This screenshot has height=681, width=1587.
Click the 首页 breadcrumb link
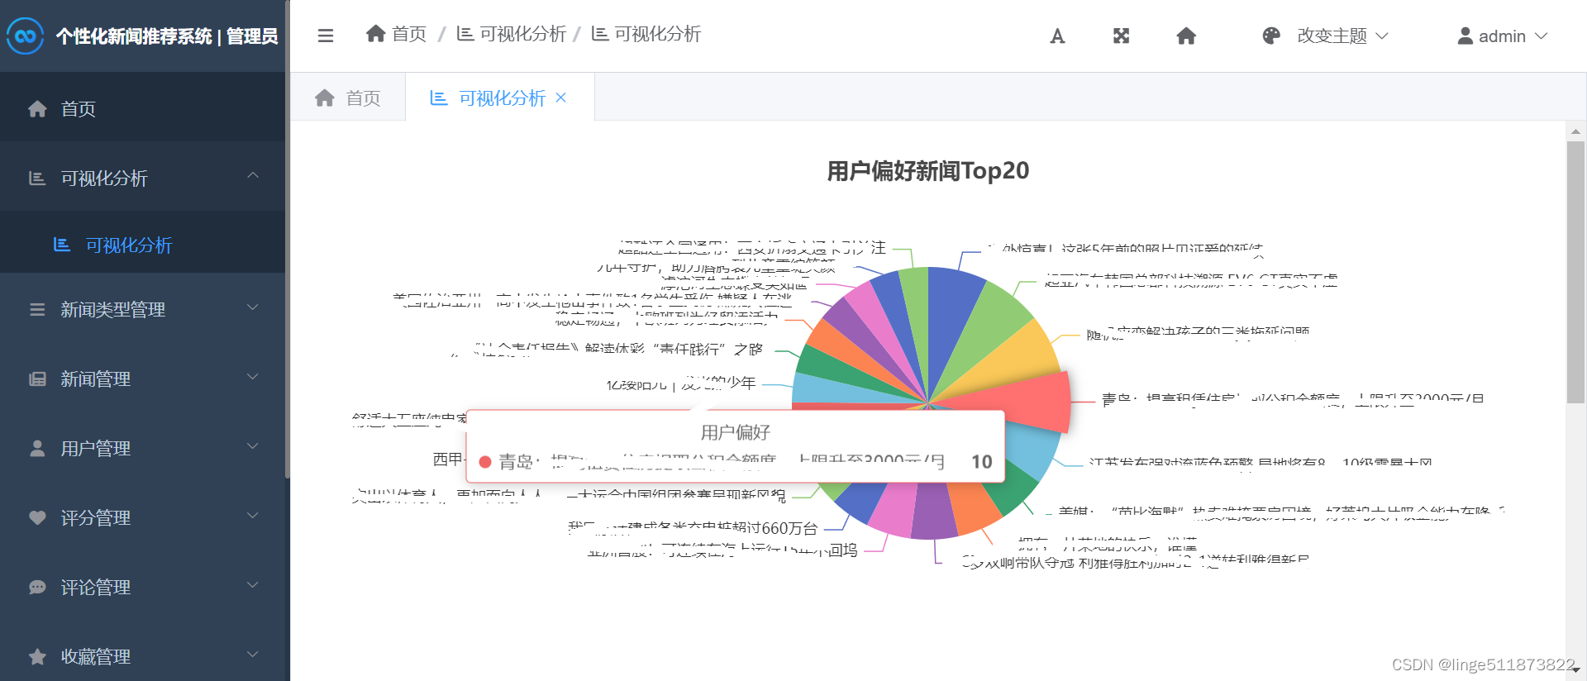409,34
